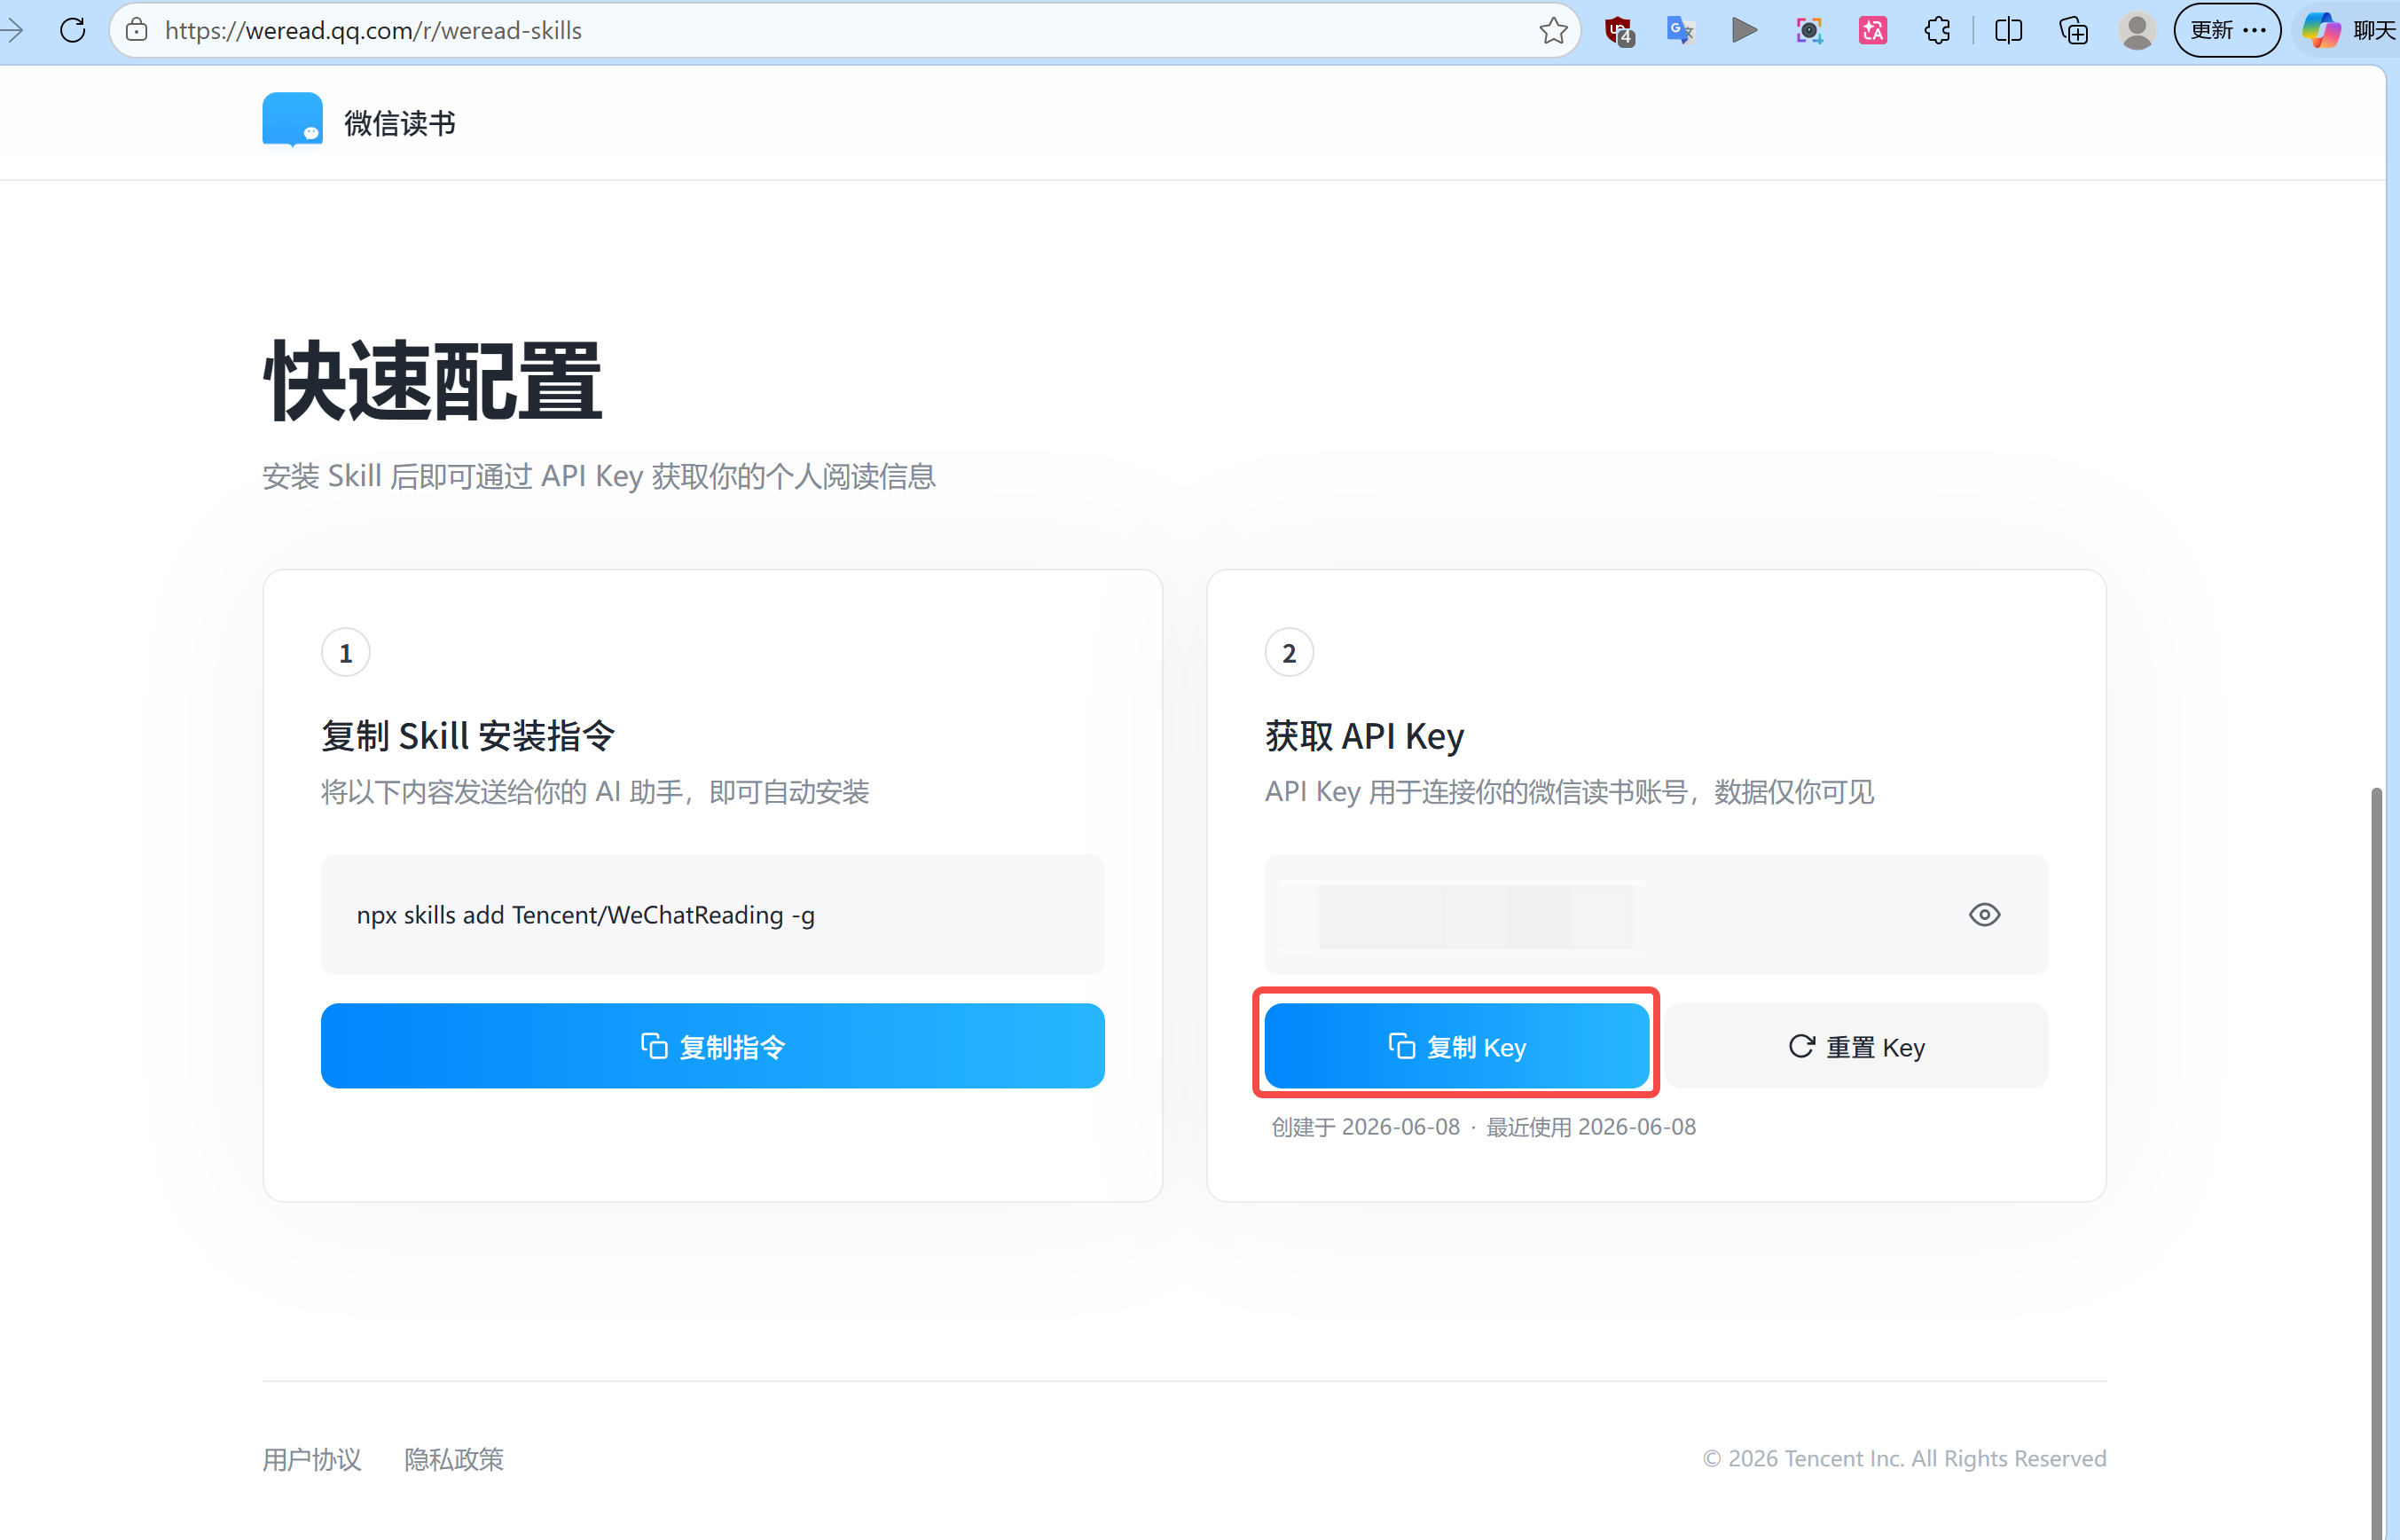2400x1540 pixels.
Task: Click the hidden API Key field
Action: pos(1656,914)
